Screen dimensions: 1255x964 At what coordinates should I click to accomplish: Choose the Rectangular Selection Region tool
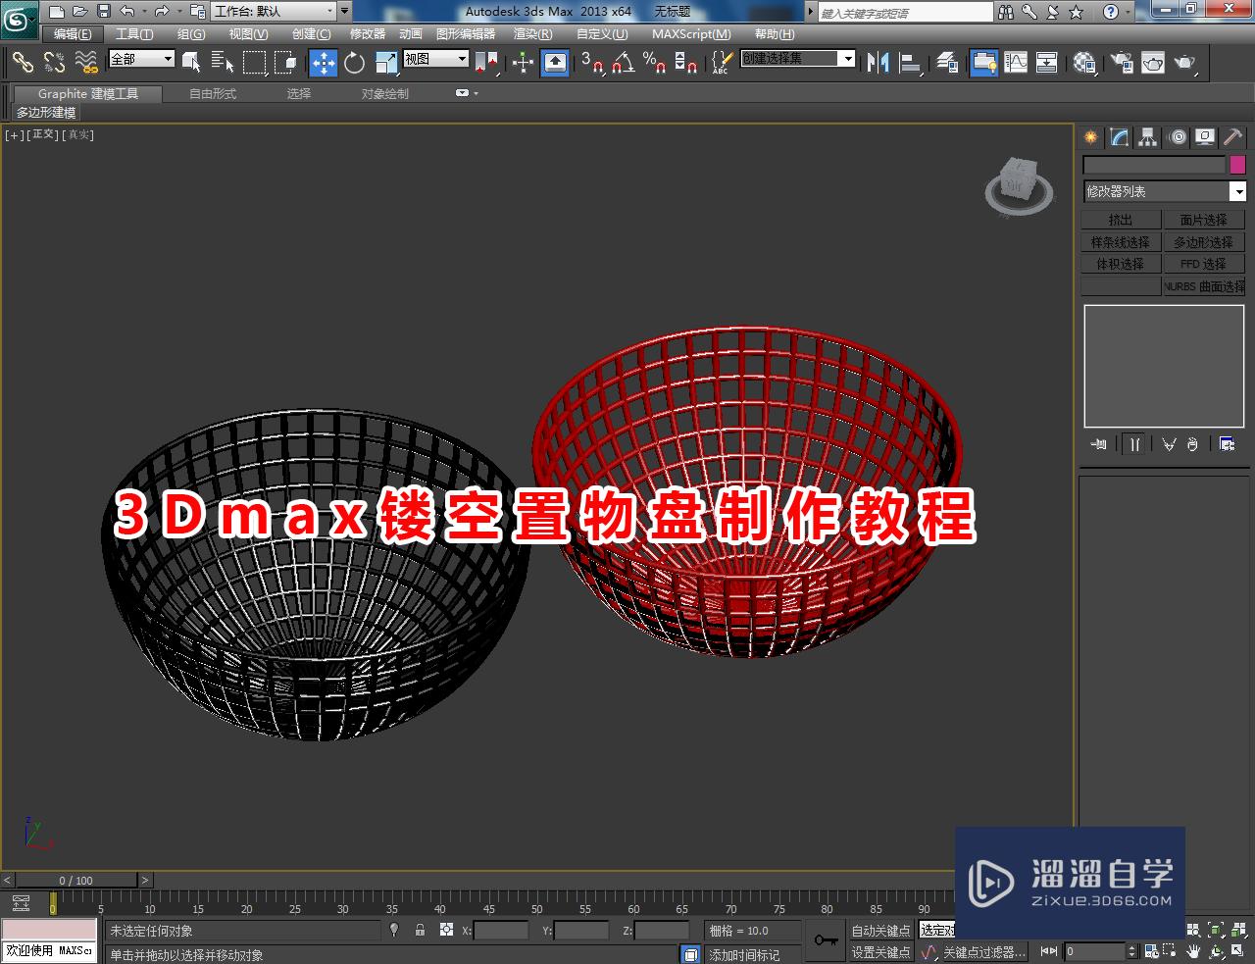click(x=254, y=63)
